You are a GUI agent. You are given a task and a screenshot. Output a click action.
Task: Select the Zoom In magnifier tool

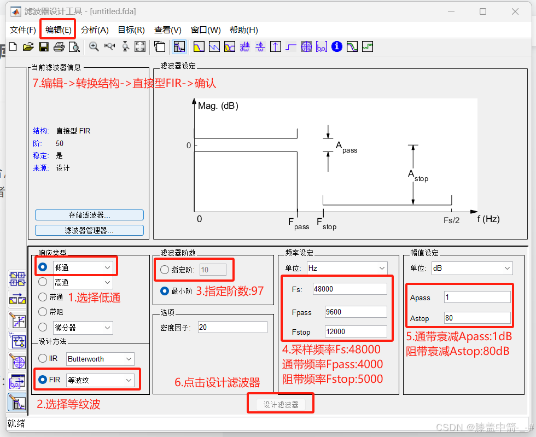94,47
